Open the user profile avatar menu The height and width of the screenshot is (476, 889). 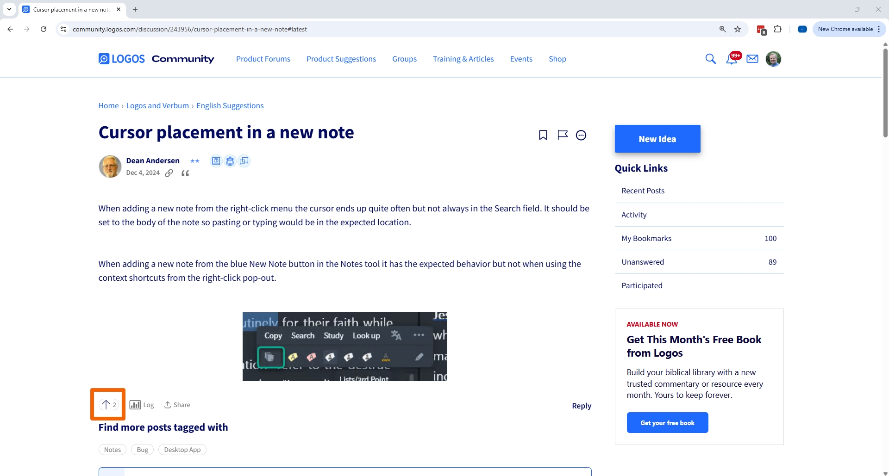coord(773,59)
